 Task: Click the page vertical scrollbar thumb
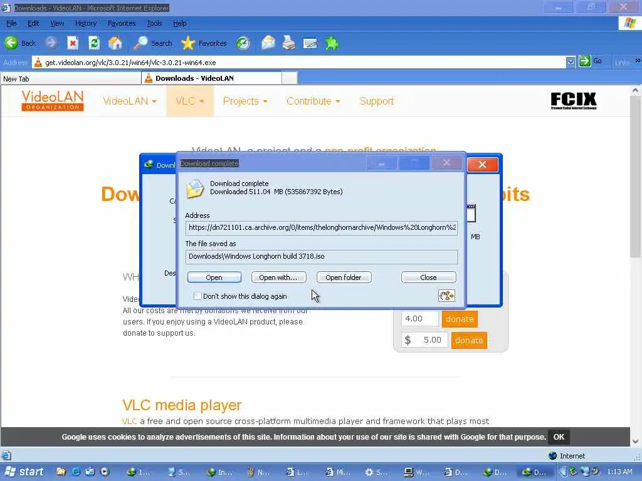(635, 177)
